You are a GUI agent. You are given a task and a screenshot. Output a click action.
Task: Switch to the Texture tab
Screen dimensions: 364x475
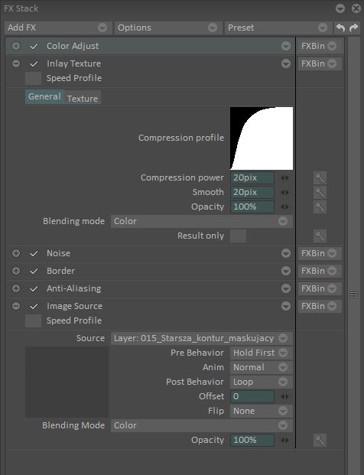click(83, 98)
